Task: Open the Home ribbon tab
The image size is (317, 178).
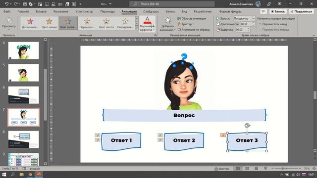Action: click(x=23, y=11)
